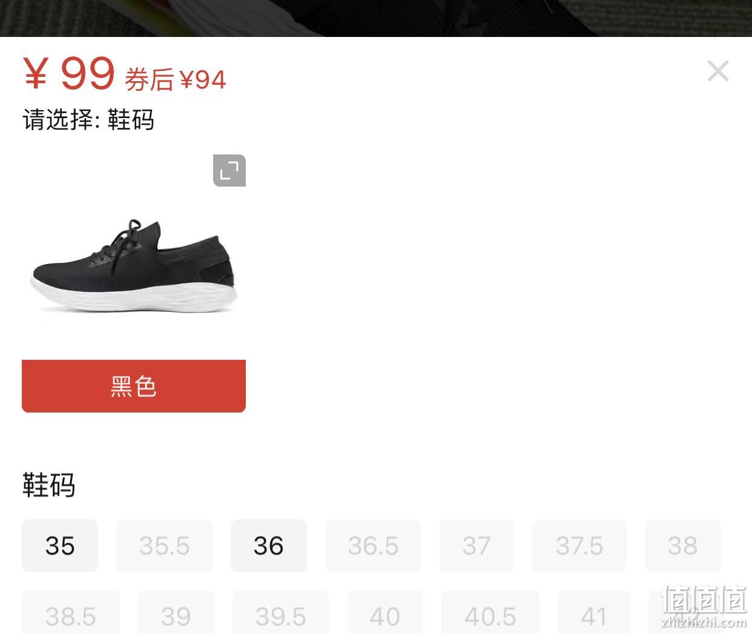Select size 39.5
Image resolution: width=752 pixels, height=633 pixels.
coord(280,612)
